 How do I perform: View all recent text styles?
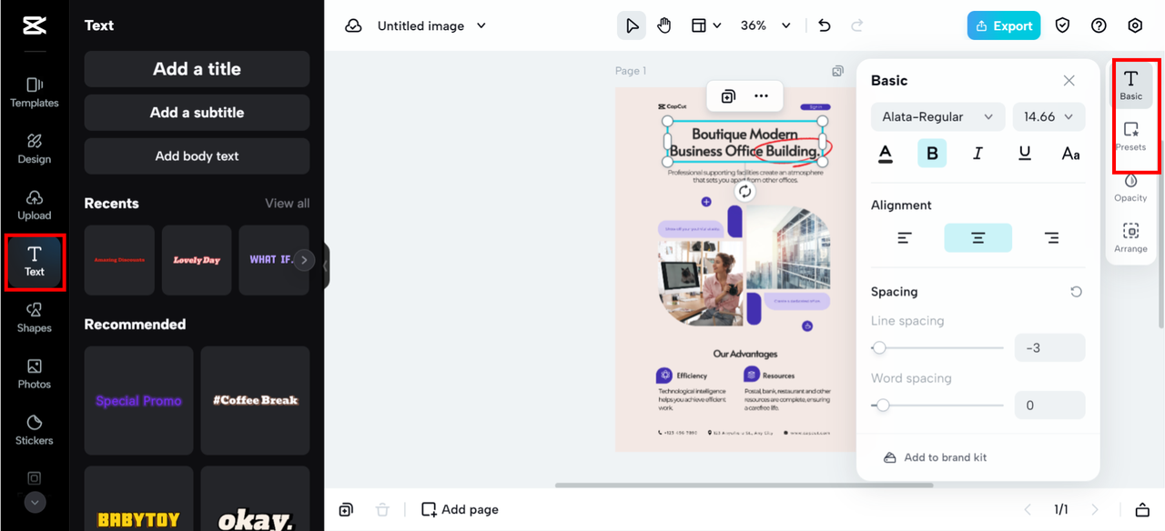tap(288, 204)
